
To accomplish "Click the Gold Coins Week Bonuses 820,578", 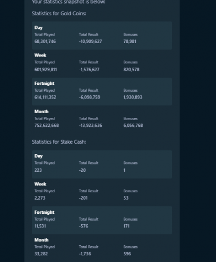I will [132, 70].
